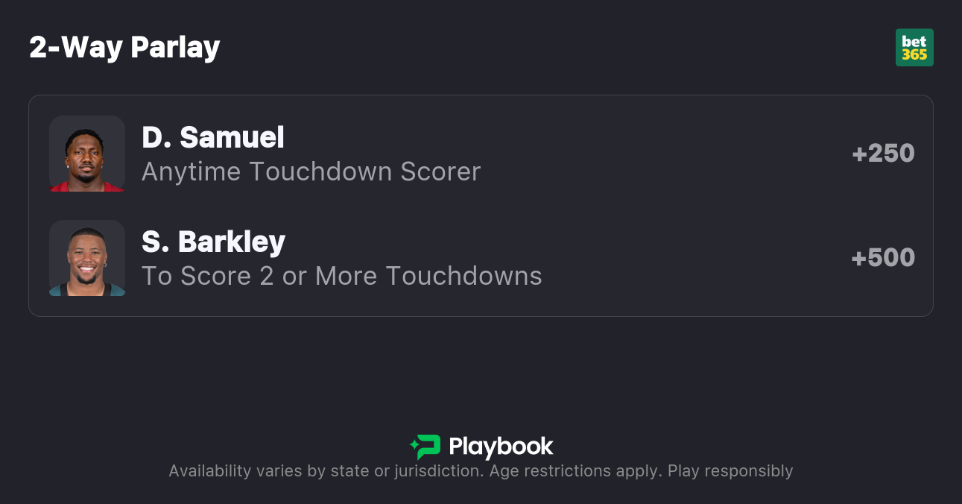962x504 pixels.
Task: Select the +250 odds
Action: pos(883,154)
